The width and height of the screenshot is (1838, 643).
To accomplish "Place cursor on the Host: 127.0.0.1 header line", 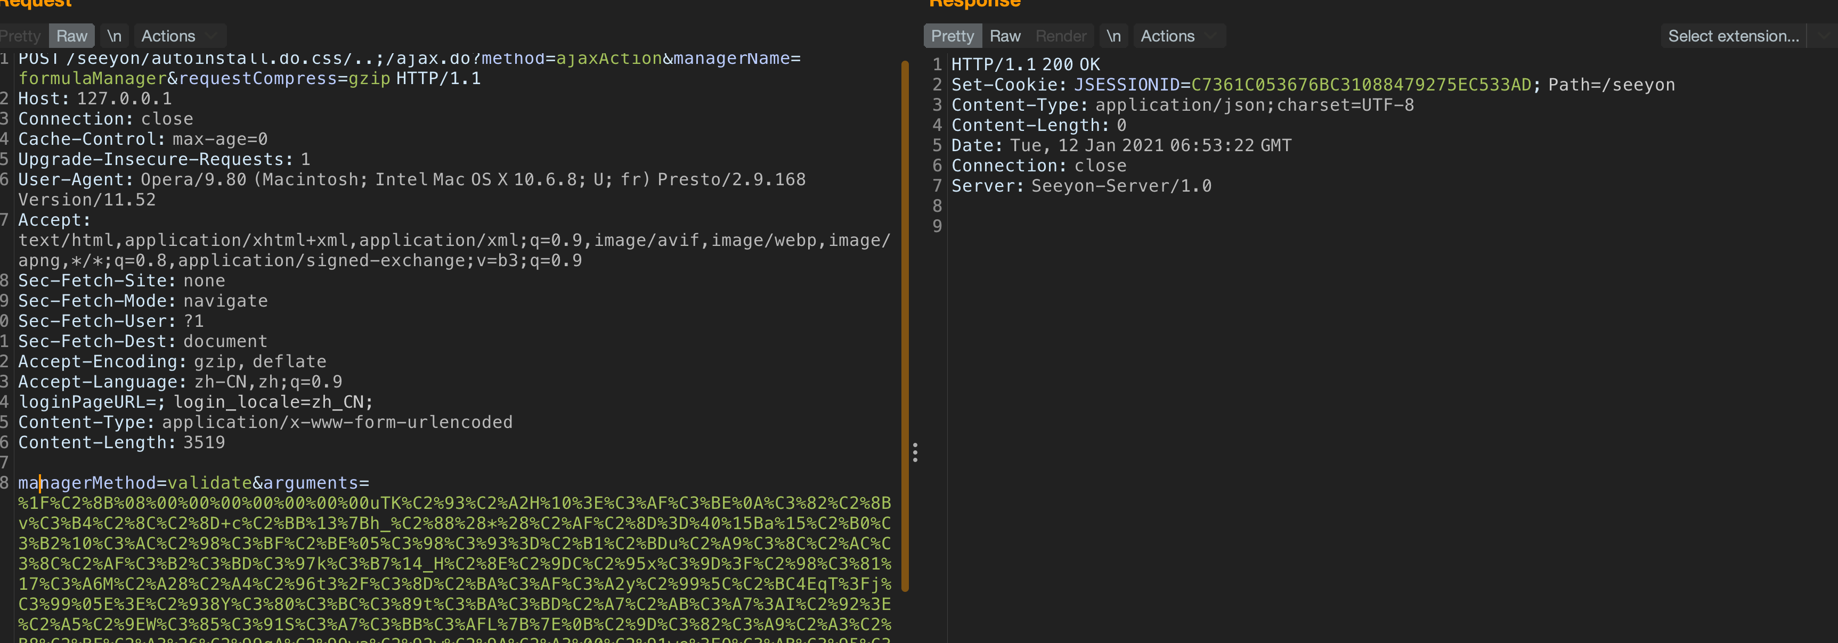I will click(x=95, y=98).
